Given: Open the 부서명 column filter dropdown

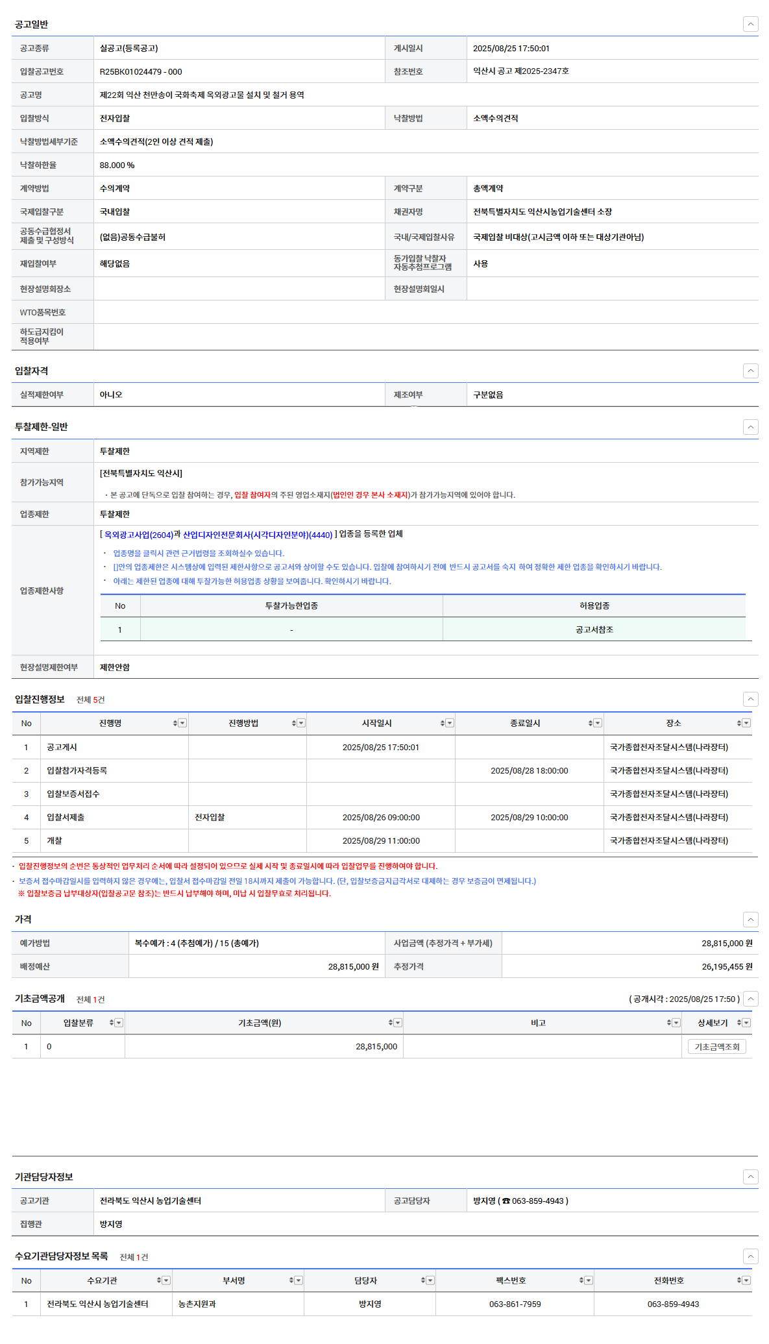Looking at the screenshot, I should 299,1280.
